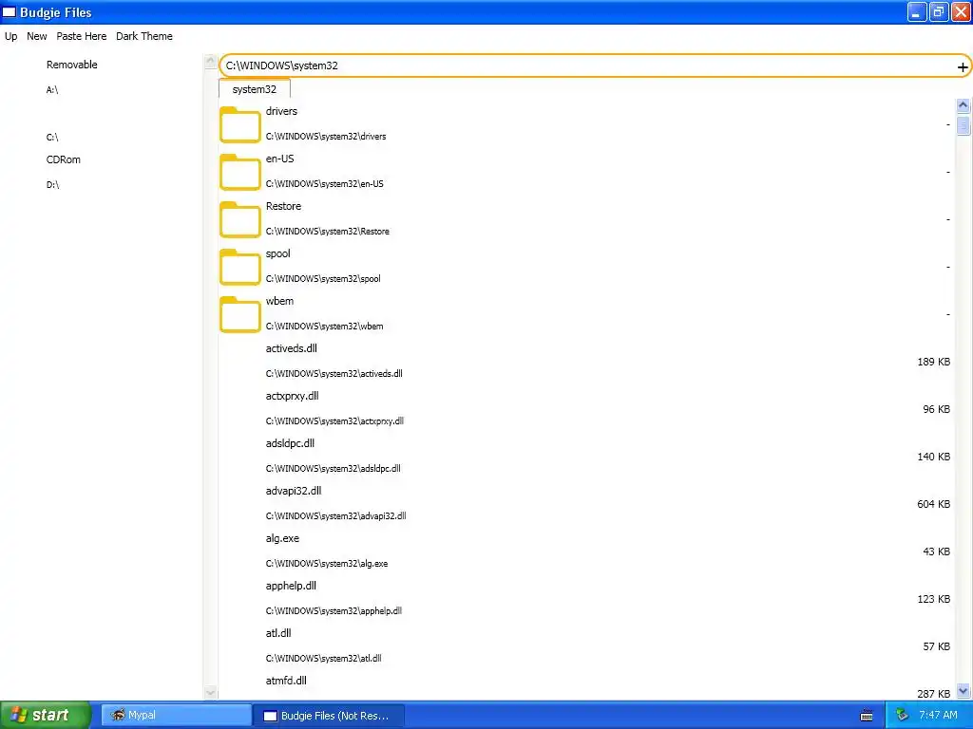Click path text C:\WINDOWS\system32\atl.dll

click(x=323, y=659)
